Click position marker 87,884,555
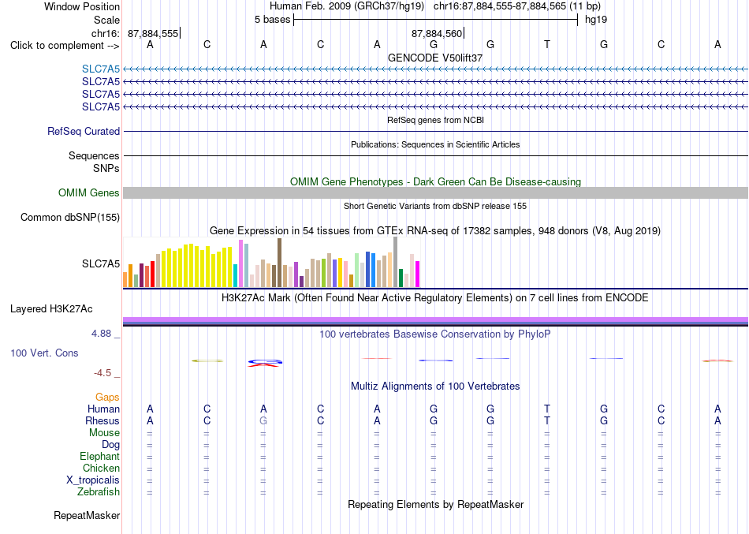This screenshot has width=749, height=534. (153, 33)
